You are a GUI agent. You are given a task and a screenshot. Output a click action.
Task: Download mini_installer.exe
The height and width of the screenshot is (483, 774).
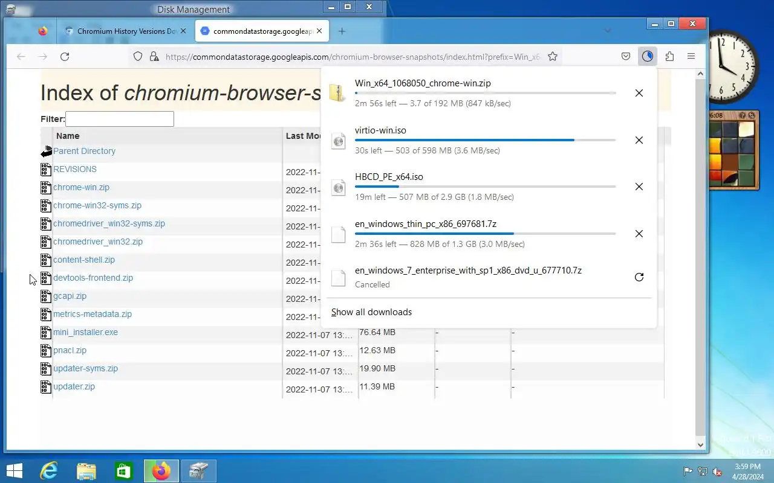pyautogui.click(x=85, y=332)
